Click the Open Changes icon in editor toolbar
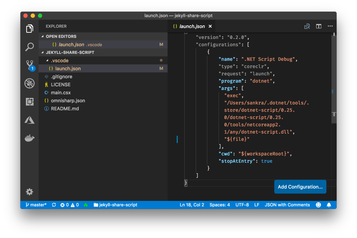 (307, 26)
